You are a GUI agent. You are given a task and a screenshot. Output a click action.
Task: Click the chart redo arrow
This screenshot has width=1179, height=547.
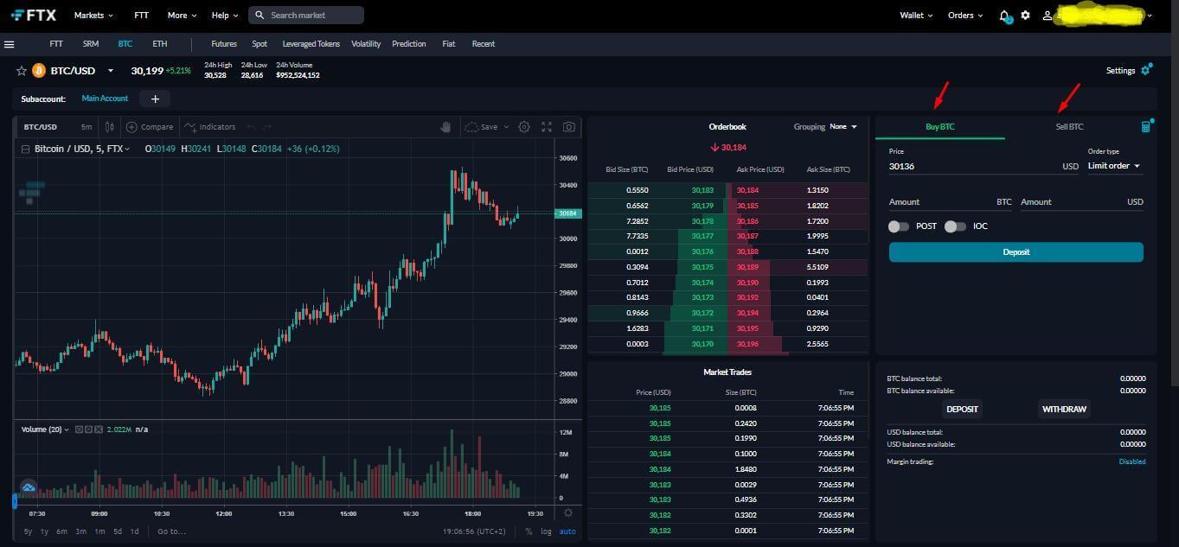click(269, 127)
